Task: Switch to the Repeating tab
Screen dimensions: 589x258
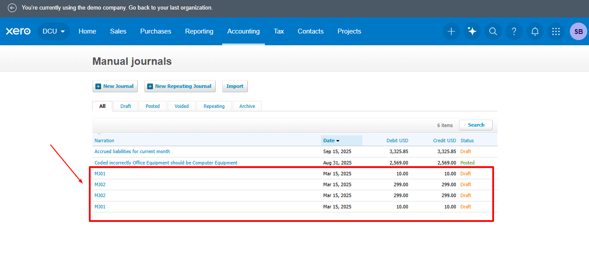Action: 214,106
